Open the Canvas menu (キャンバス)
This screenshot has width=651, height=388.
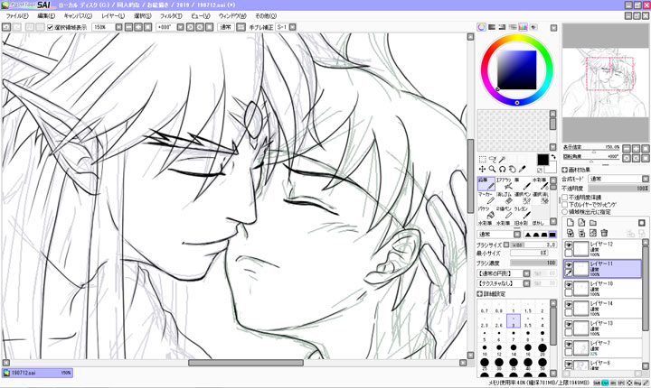pyautogui.click(x=78, y=15)
